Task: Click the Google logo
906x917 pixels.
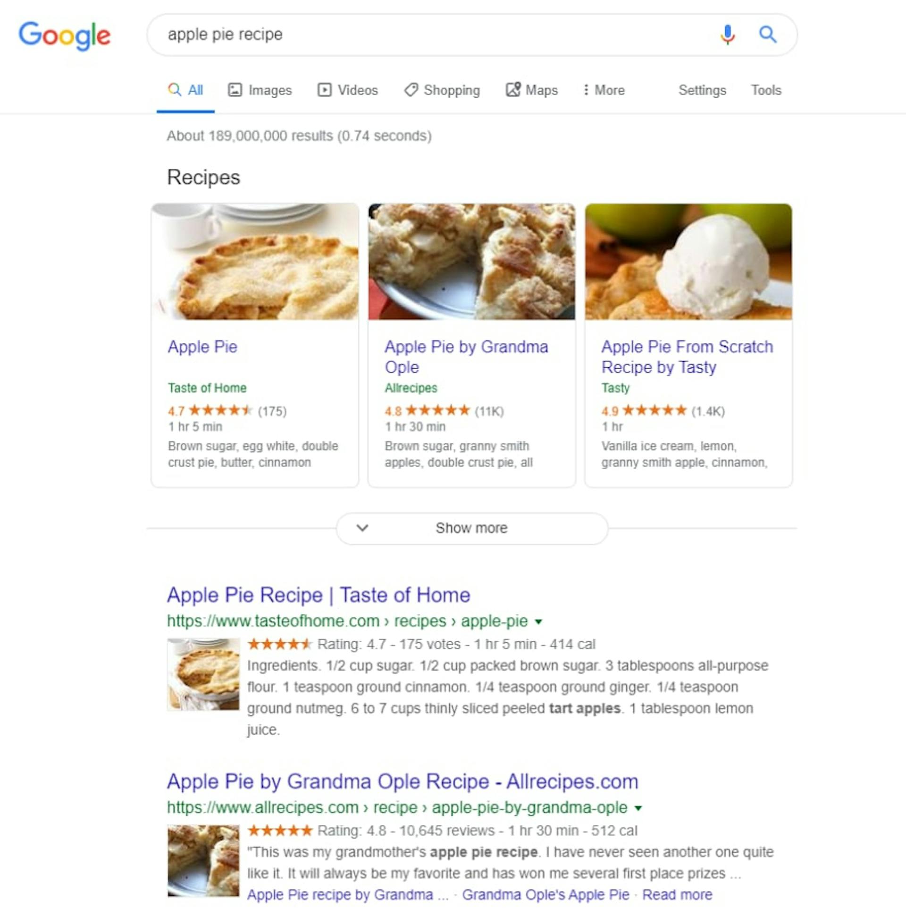Action: 65,35
